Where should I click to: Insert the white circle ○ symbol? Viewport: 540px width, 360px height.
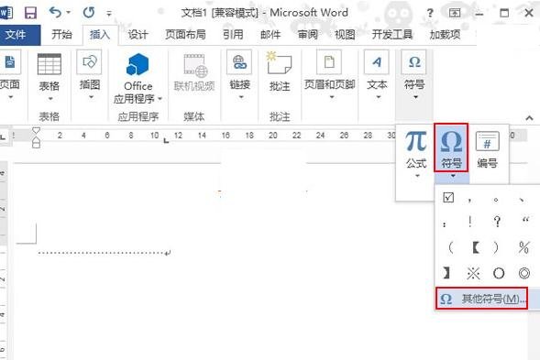(499, 273)
